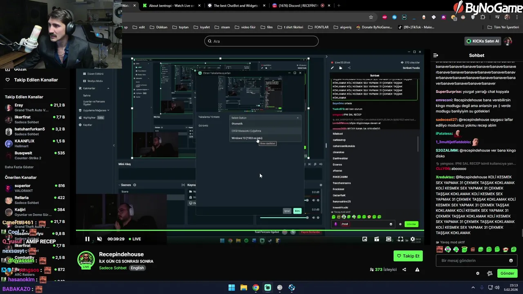Share the stream via share icon
This screenshot has width=523, height=294.
[x=404, y=269]
